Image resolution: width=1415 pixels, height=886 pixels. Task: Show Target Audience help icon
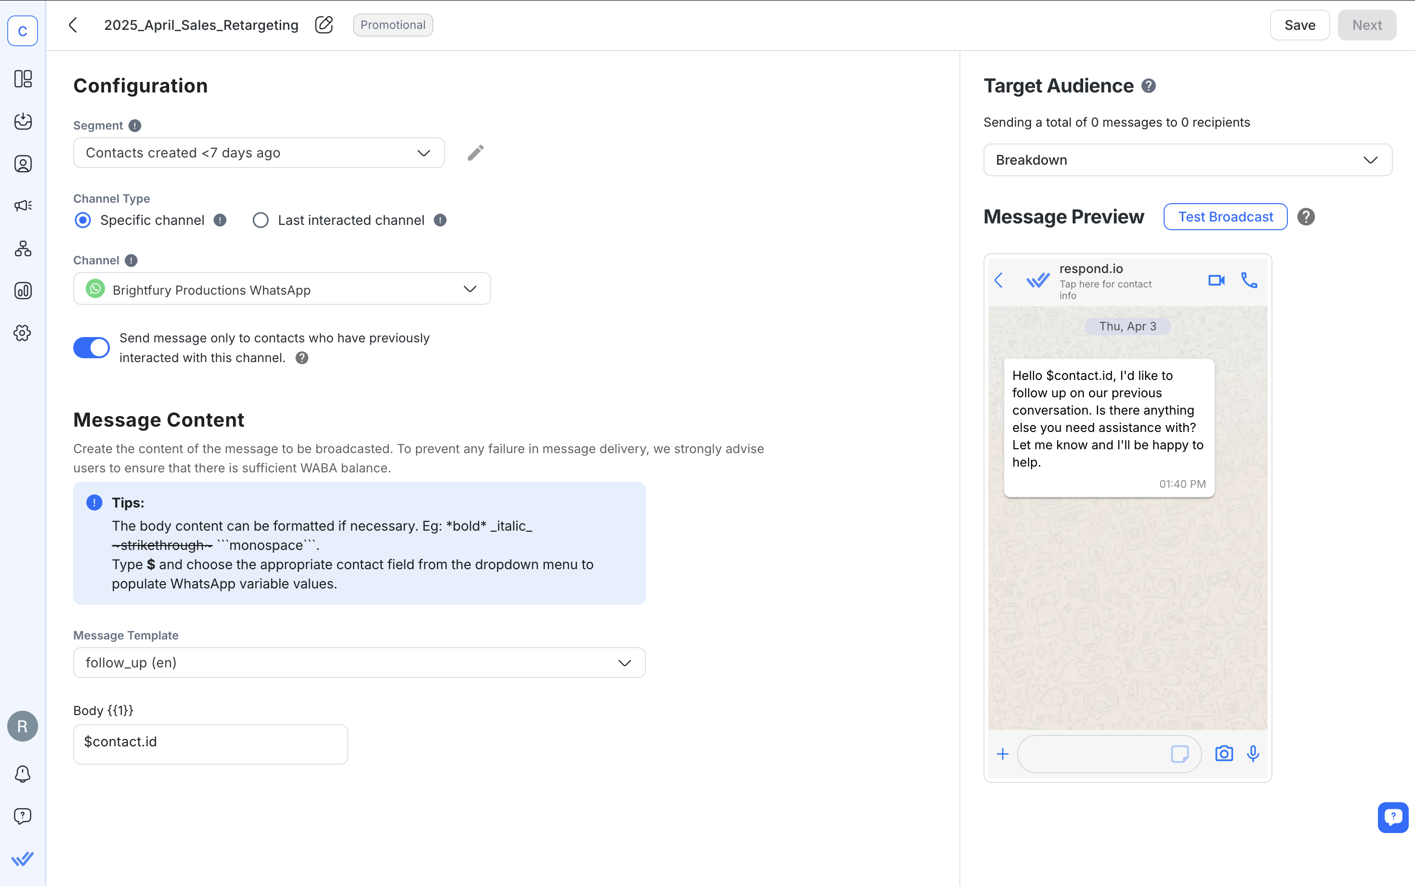(x=1148, y=86)
